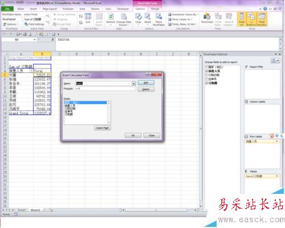Viewport: 285px width, 228px height.
Task: Select the highlighted first item in Fields list
Action: coord(85,102)
